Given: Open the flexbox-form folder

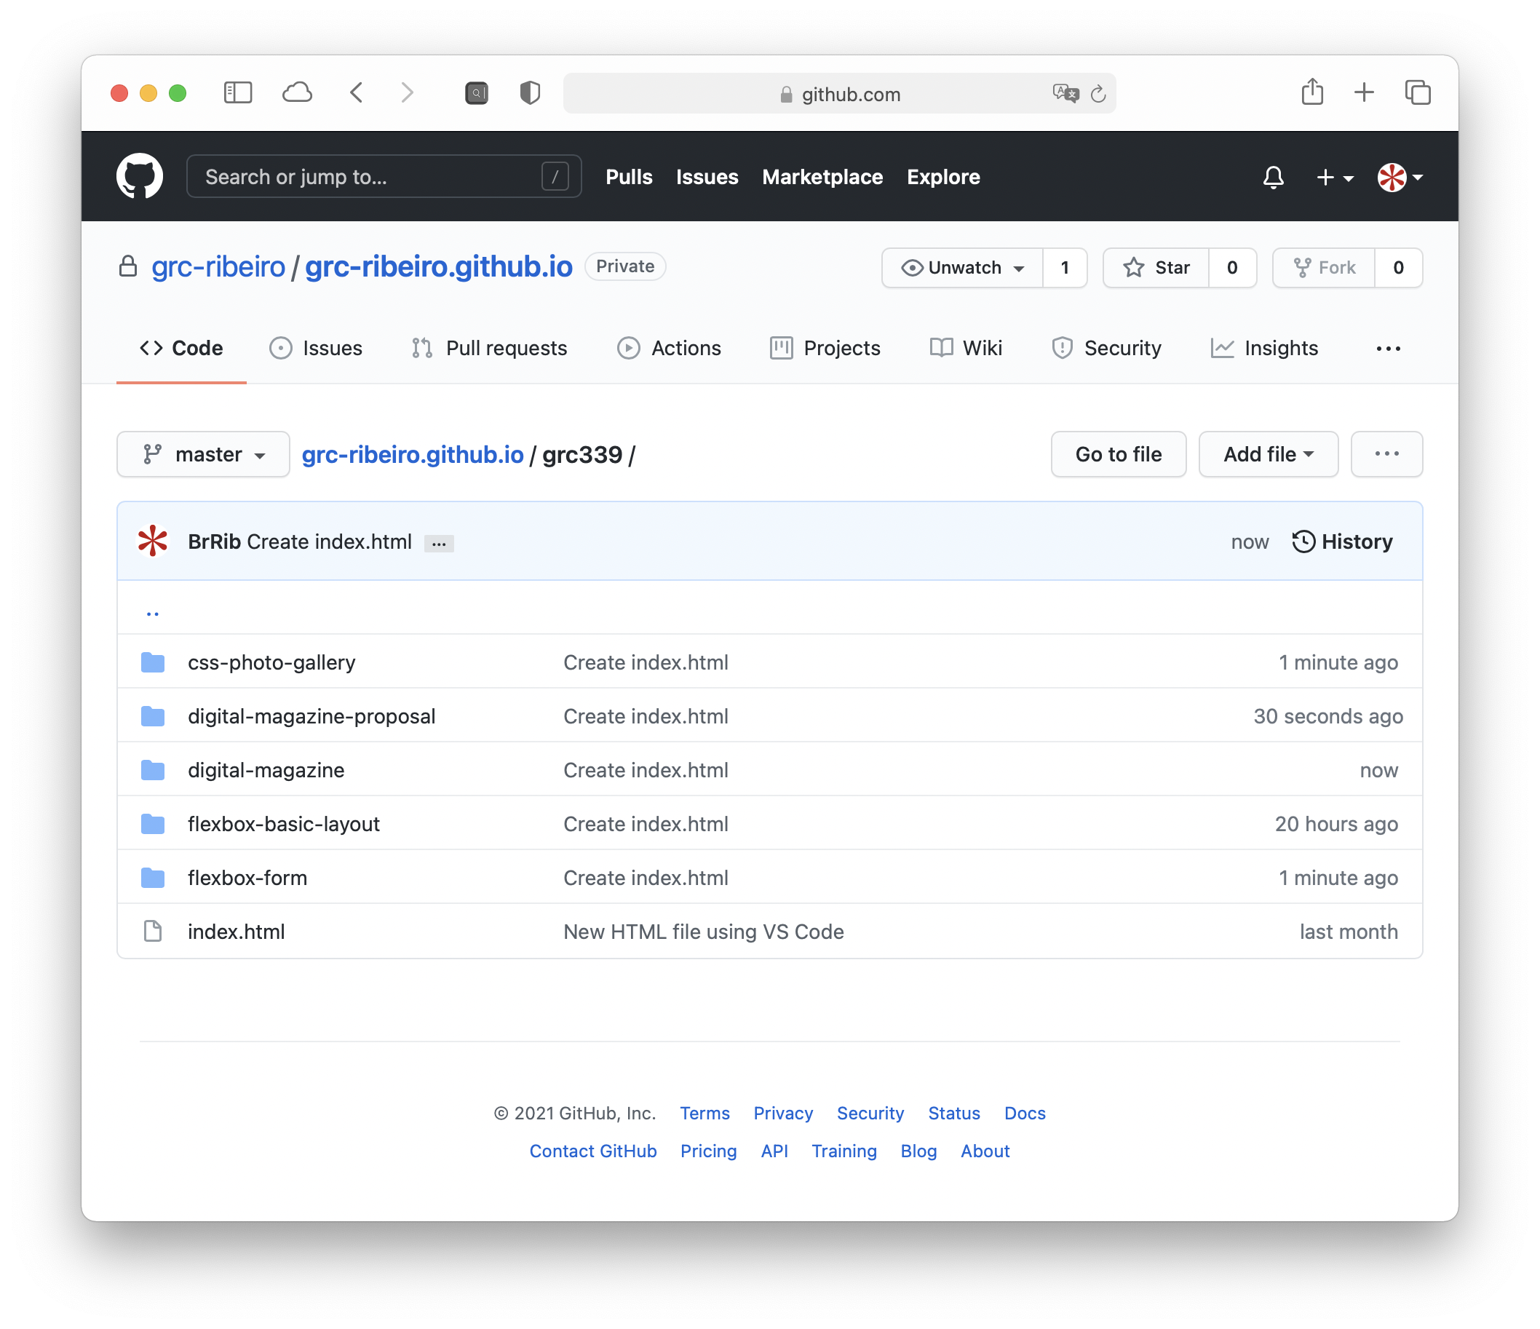Looking at the screenshot, I should [x=247, y=877].
